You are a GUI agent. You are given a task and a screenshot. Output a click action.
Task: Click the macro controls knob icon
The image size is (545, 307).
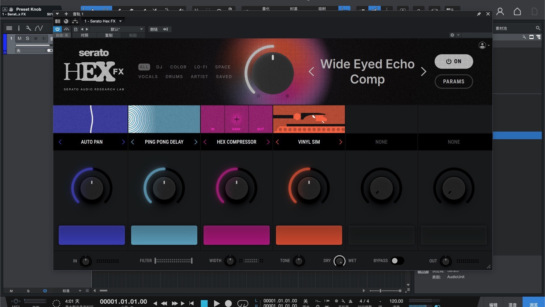tap(66, 21)
